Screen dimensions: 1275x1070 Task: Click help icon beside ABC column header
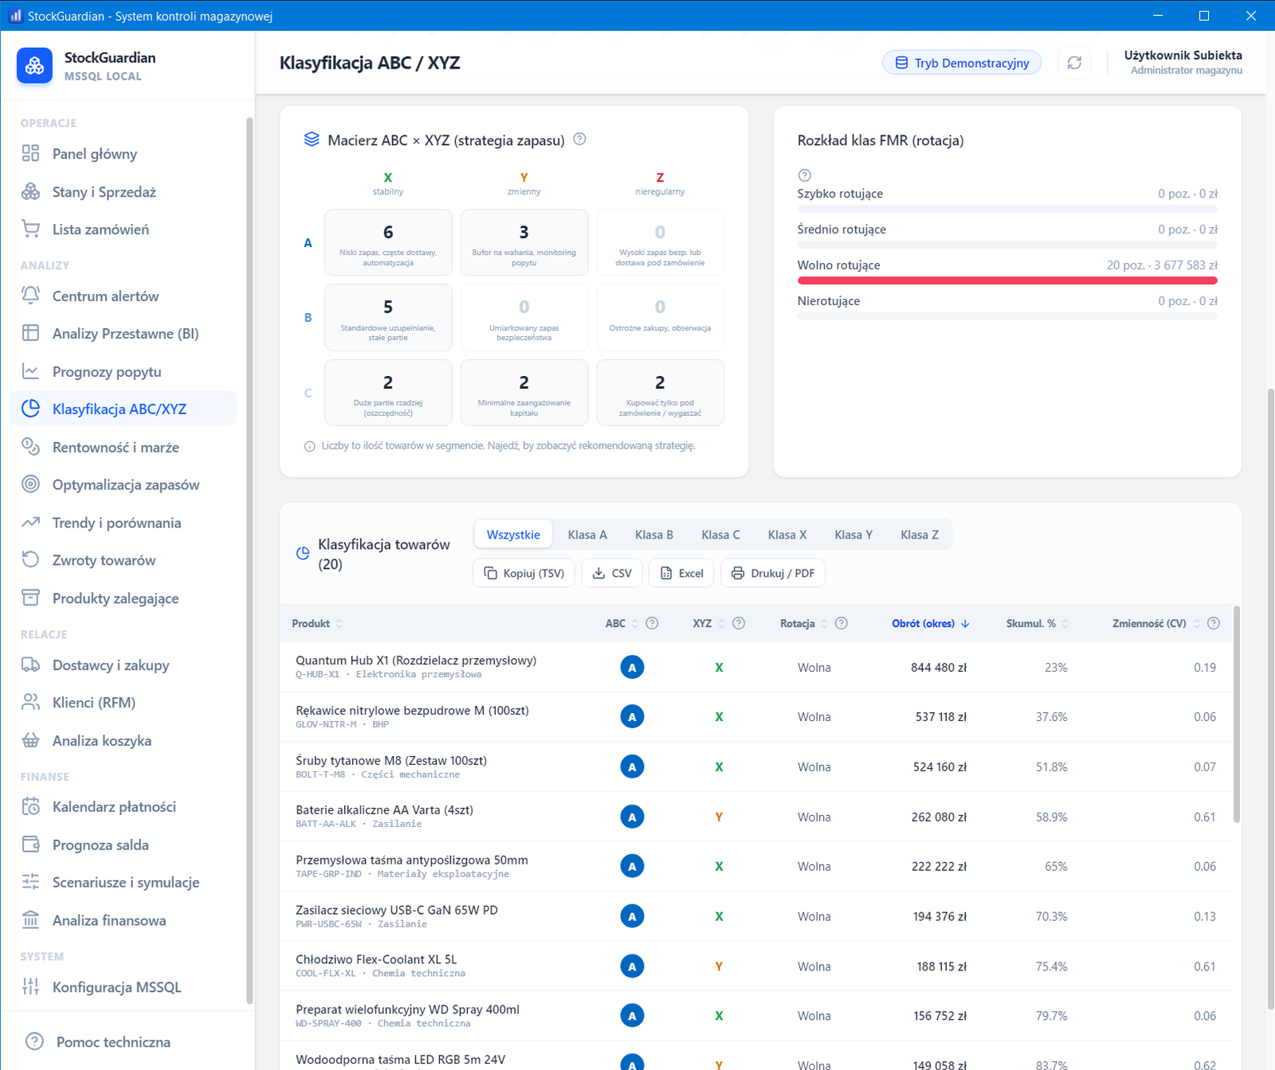pos(652,624)
